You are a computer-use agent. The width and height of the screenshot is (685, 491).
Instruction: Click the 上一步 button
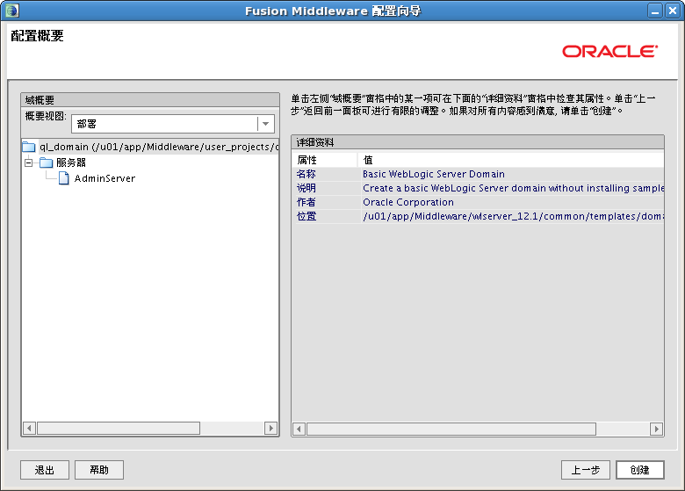pos(586,470)
